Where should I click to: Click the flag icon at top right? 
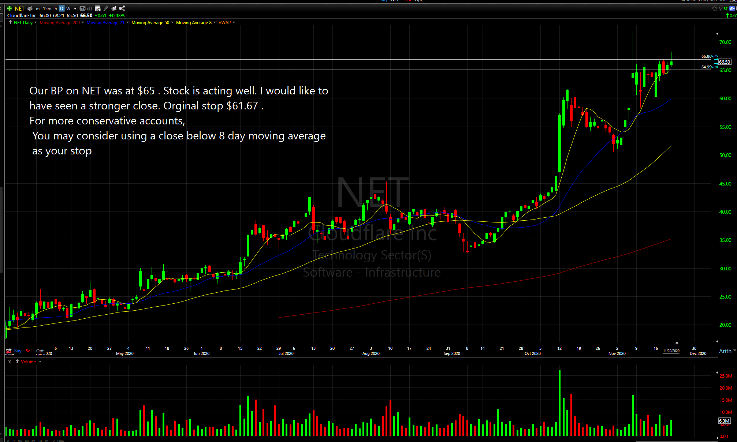click(x=720, y=8)
